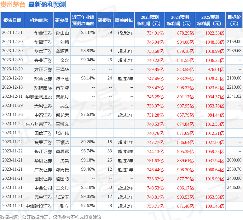Image resolution: width=243 pixels, height=220 pixels.
Task: Click the 2023预测净利润 column header
Action: pos(150,20)
